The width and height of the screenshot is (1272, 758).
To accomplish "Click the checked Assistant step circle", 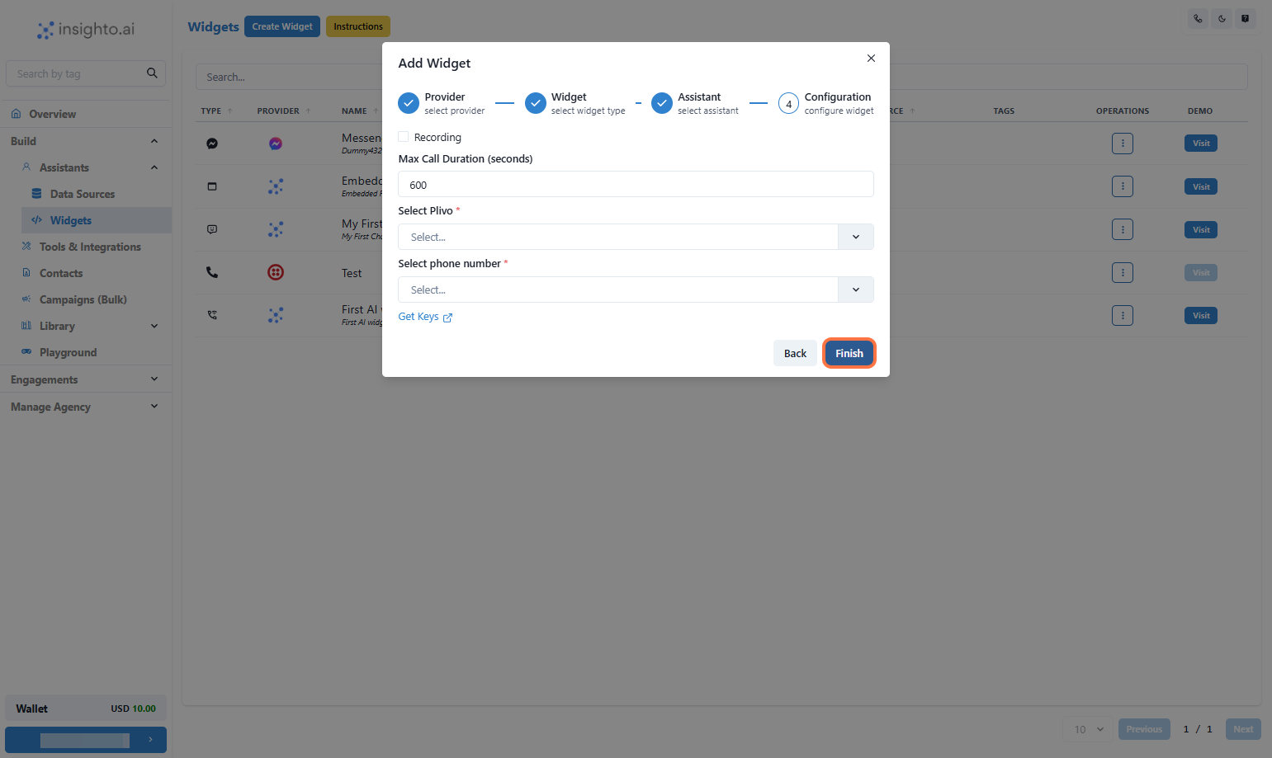I will (661, 102).
